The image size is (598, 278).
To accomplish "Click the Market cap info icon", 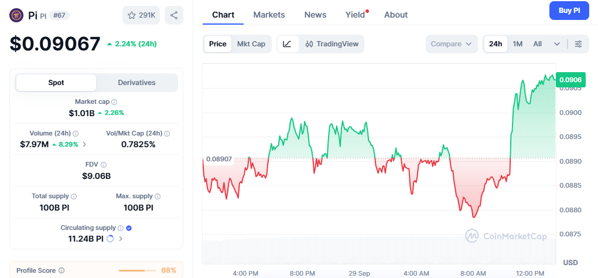I will click(x=114, y=102).
